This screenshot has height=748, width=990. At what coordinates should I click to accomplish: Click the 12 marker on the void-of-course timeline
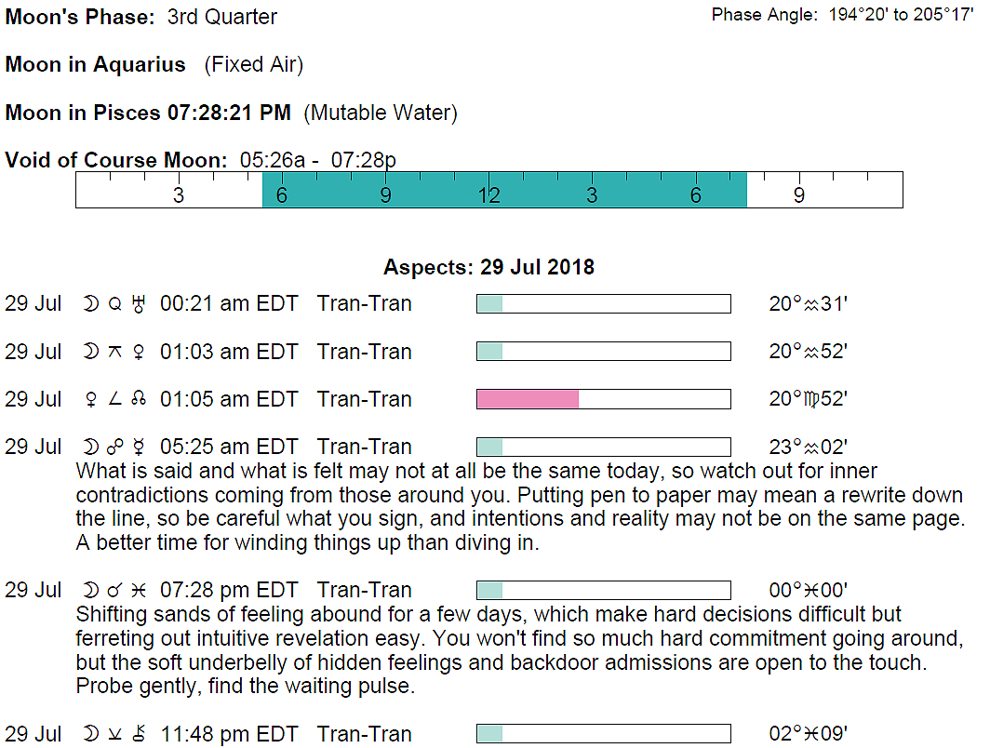489,195
